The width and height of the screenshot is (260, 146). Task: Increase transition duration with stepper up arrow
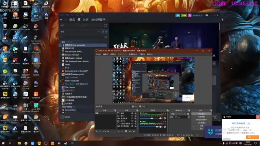(188, 116)
